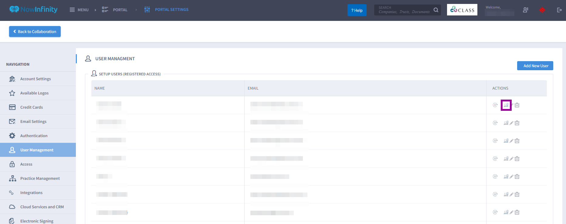Click the red diamond icon in header

tap(542, 10)
